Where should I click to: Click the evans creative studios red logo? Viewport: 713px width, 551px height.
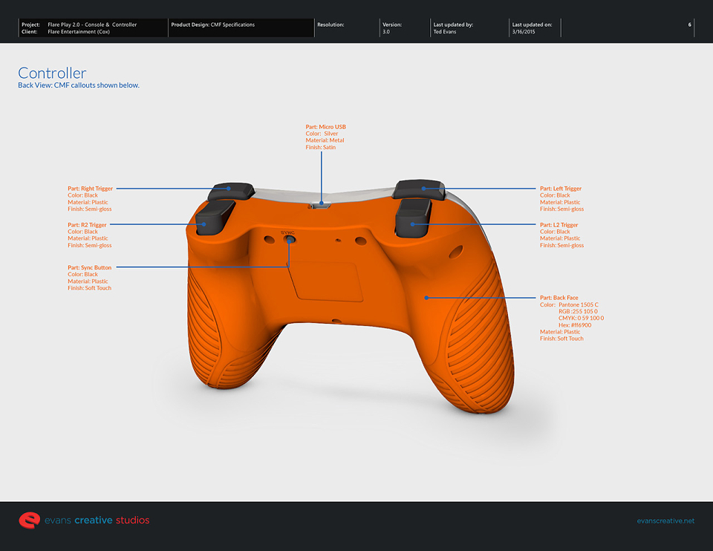tap(30, 520)
